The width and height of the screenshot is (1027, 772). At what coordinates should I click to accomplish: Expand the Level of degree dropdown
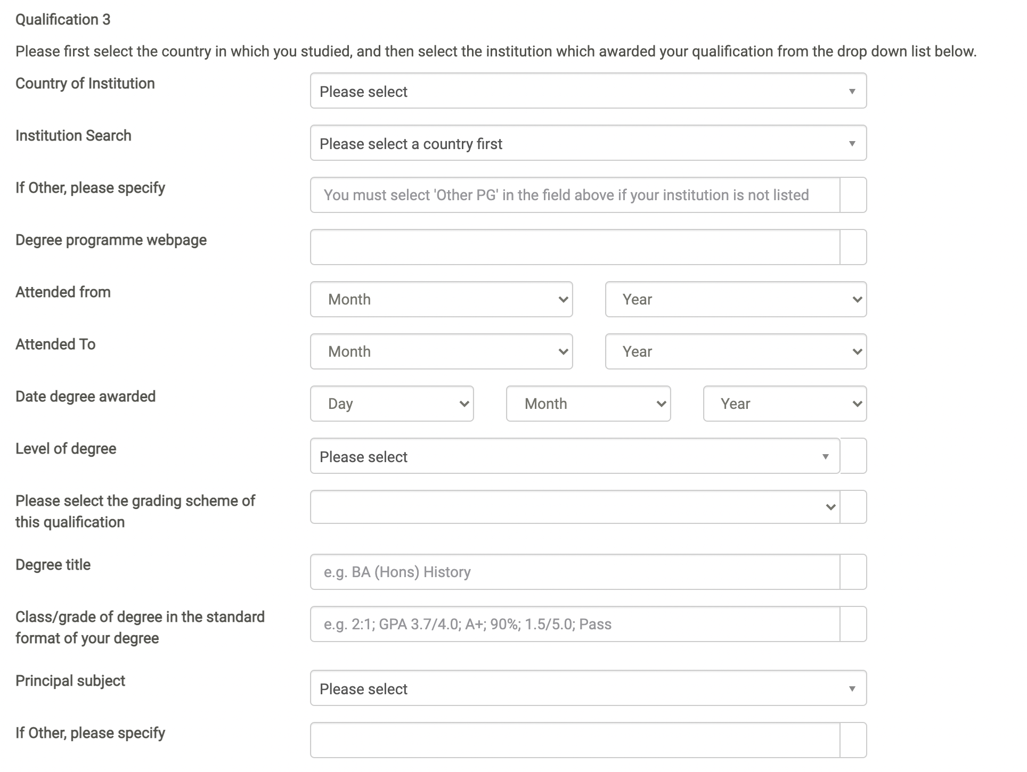(x=574, y=456)
